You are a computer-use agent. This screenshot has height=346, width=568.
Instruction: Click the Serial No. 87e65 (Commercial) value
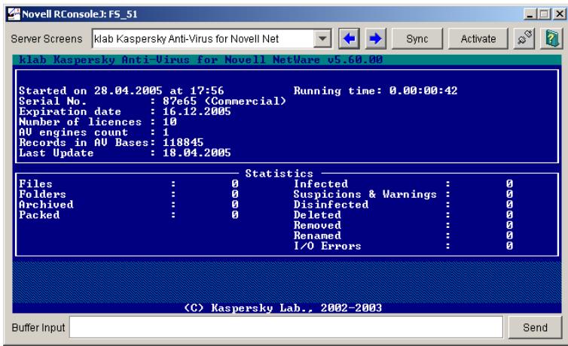click(x=224, y=101)
